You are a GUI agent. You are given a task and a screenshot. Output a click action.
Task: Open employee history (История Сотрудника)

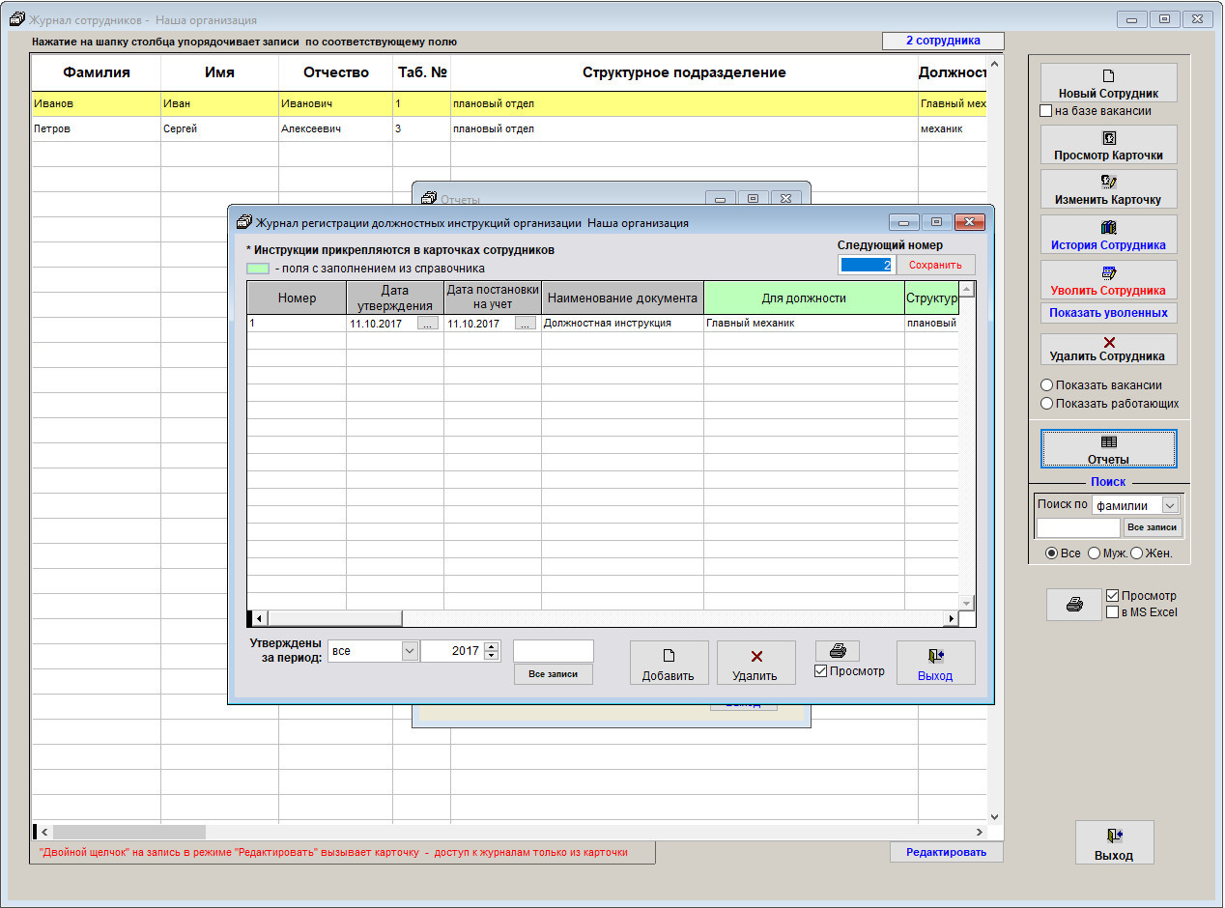(x=1108, y=235)
